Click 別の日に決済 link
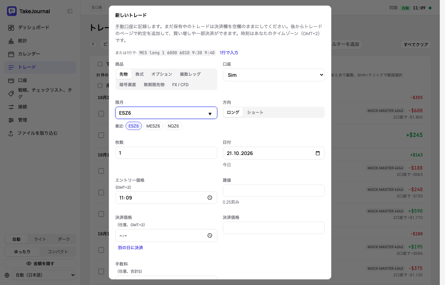This screenshot has height=285, width=445. (130, 248)
